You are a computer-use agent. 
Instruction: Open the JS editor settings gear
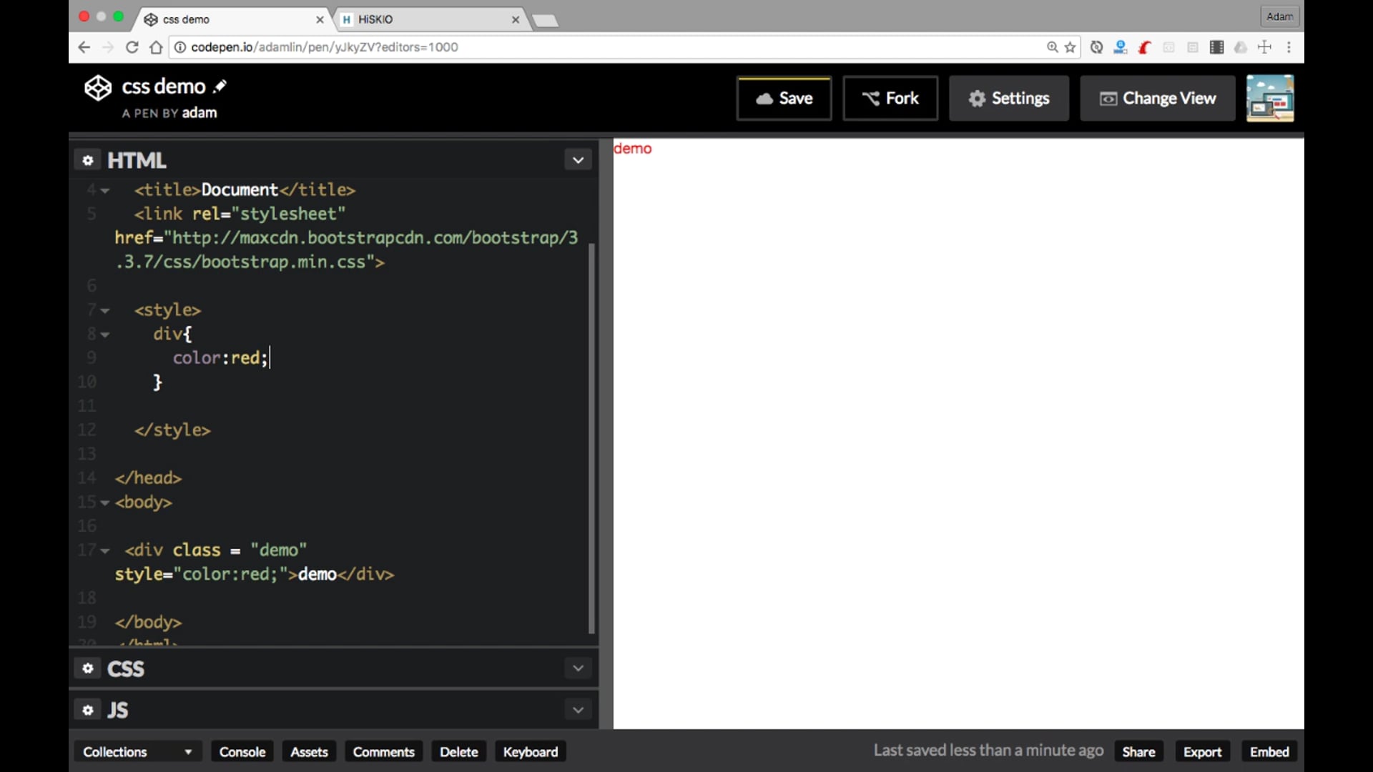click(x=87, y=710)
